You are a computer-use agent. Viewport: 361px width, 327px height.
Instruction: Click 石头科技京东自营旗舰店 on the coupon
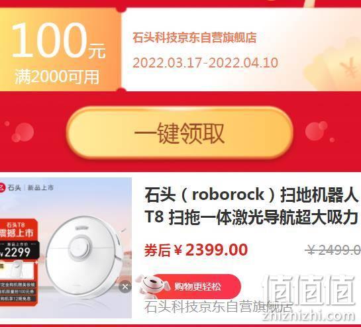[x=195, y=38]
